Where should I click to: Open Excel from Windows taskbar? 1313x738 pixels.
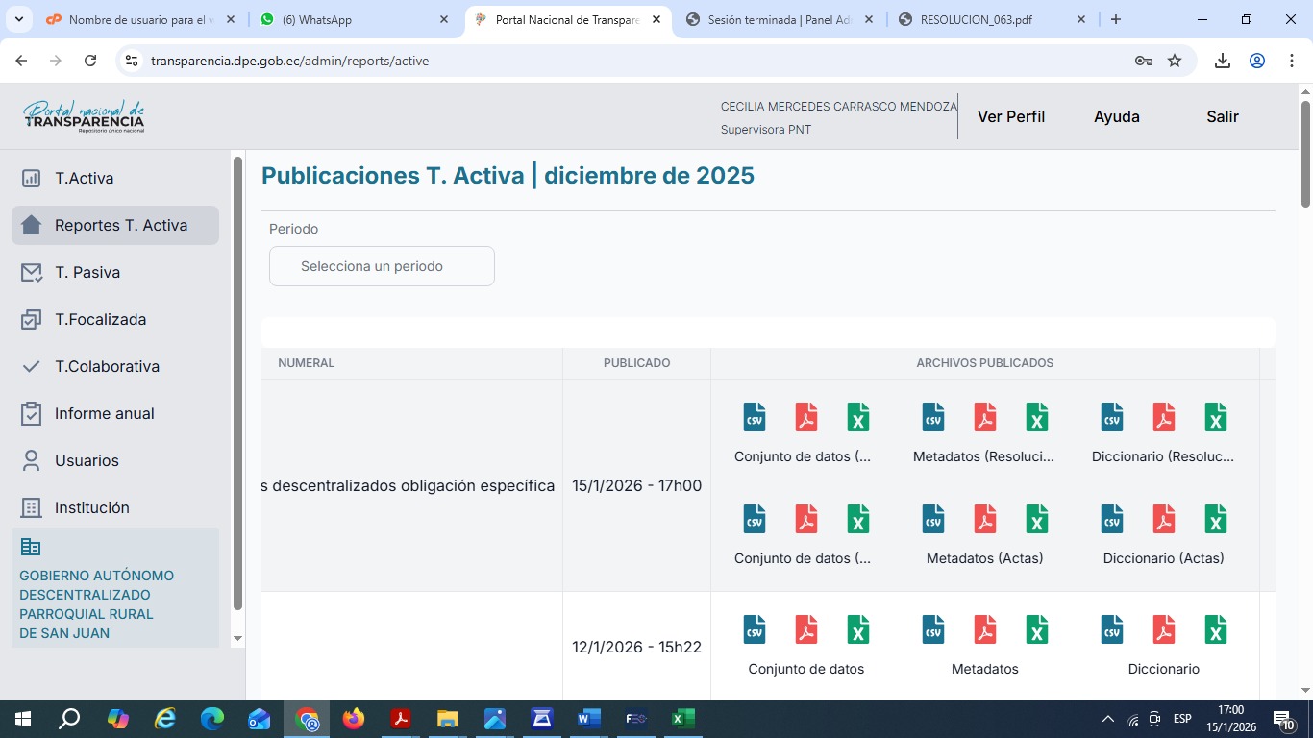(682, 719)
